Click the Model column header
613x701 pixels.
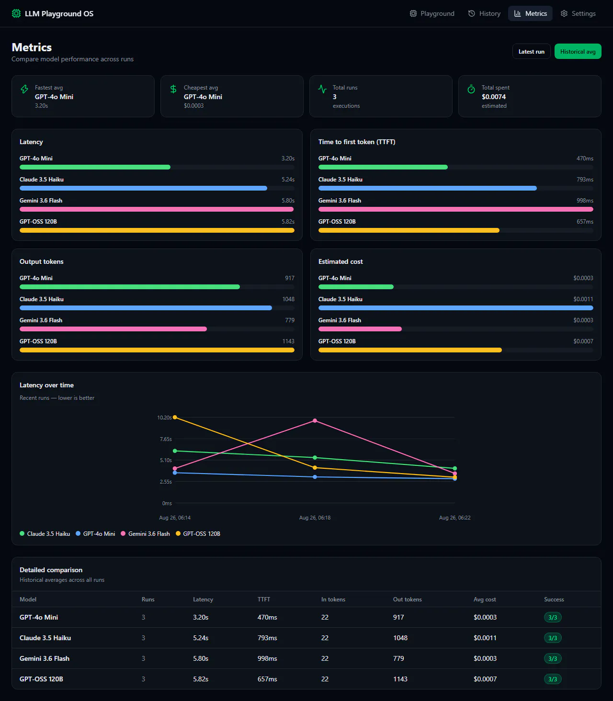tap(28, 599)
